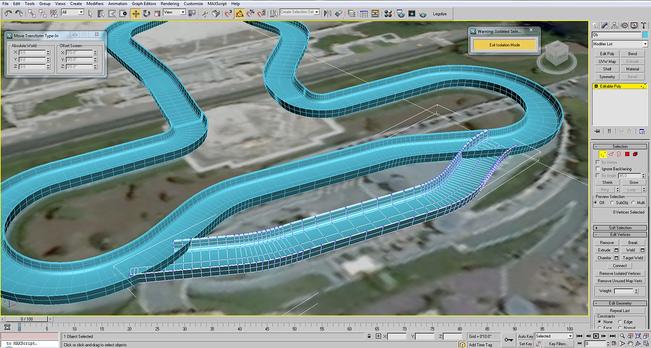
Task: Expand the Soft Selection rollout
Action: click(x=620, y=228)
